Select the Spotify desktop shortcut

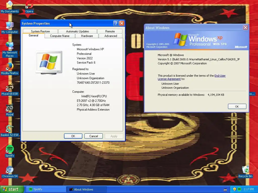tap(10, 151)
